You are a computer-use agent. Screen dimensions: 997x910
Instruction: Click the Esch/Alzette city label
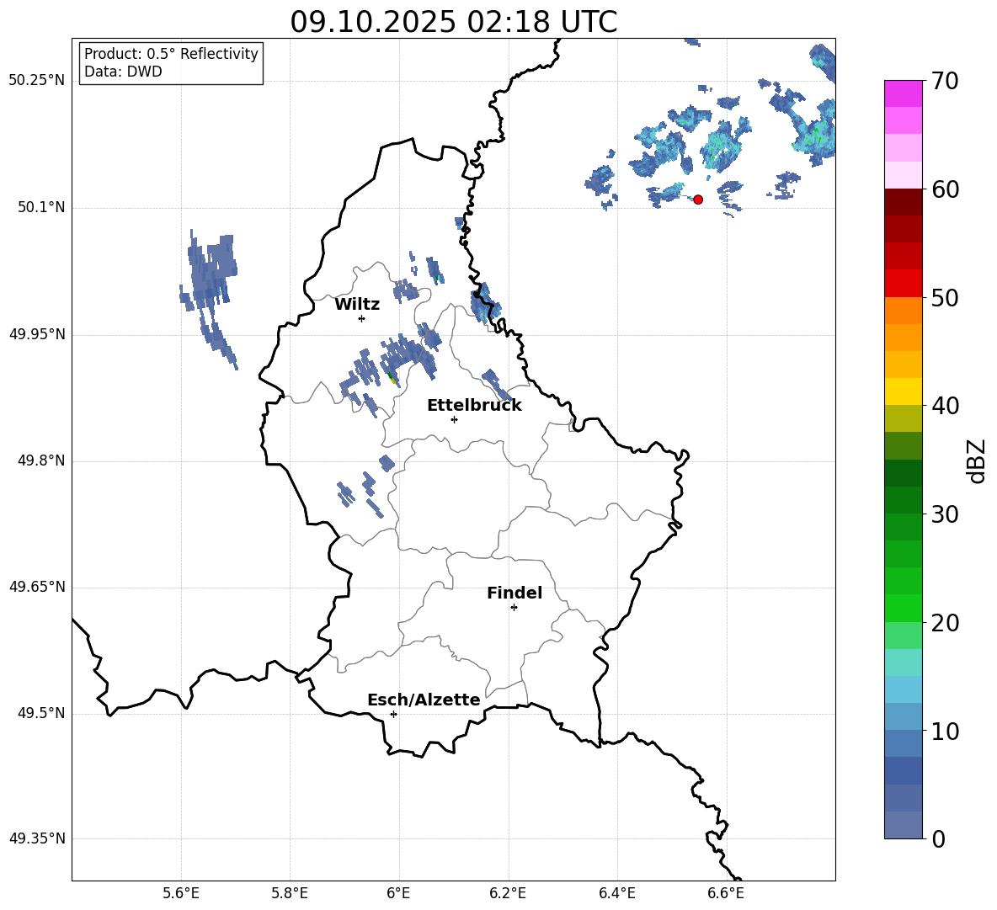424,700
